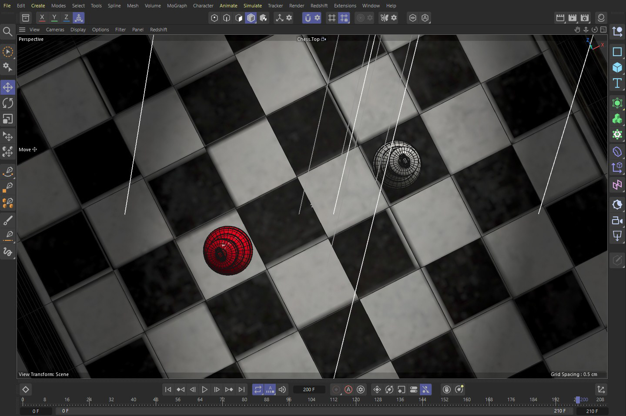This screenshot has width=626, height=416.
Task: Select the Scale tool
Action: coord(8,119)
